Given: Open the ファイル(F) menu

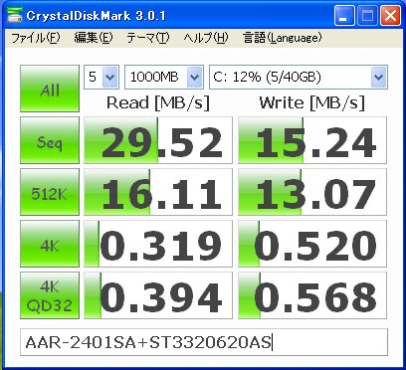Looking at the screenshot, I should [x=36, y=38].
